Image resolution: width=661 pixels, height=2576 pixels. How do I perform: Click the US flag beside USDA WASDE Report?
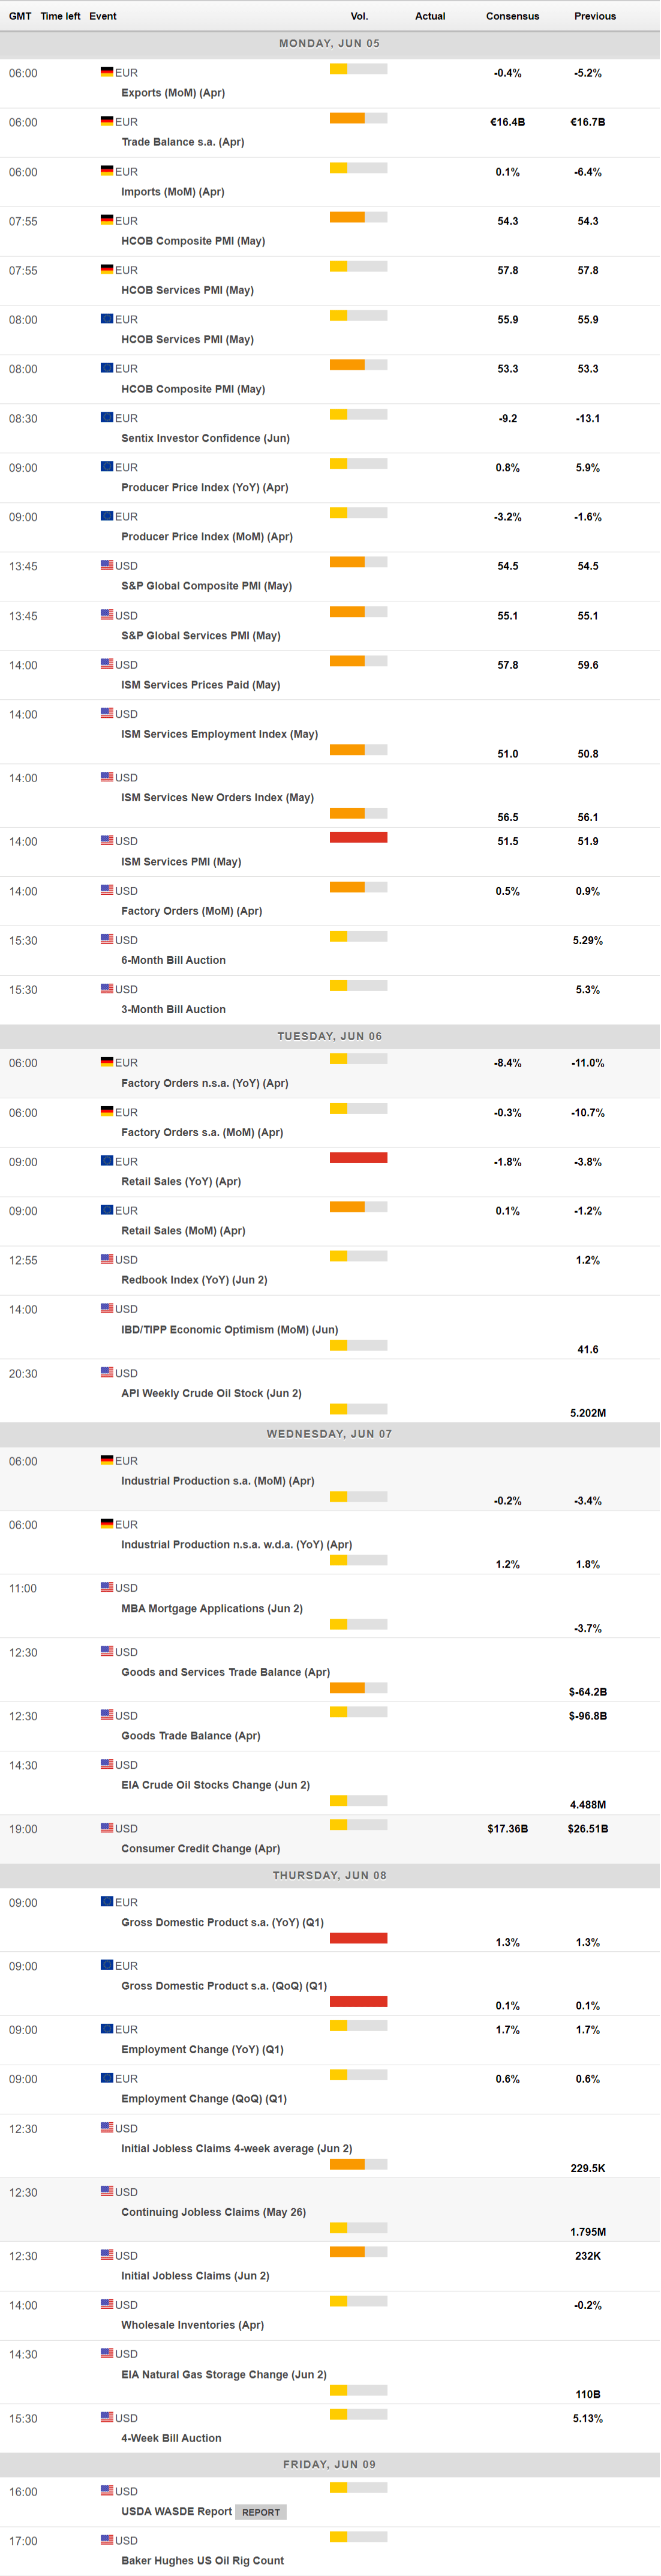[x=106, y=2490]
